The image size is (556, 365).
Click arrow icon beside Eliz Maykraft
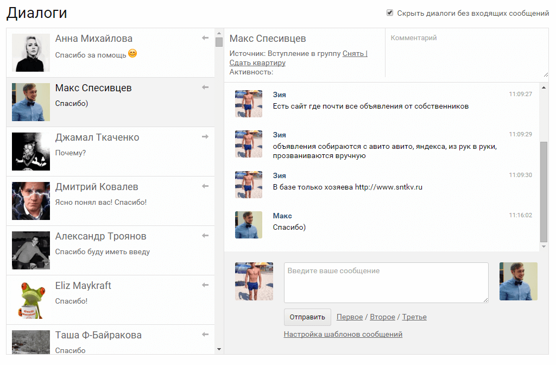pos(205,285)
